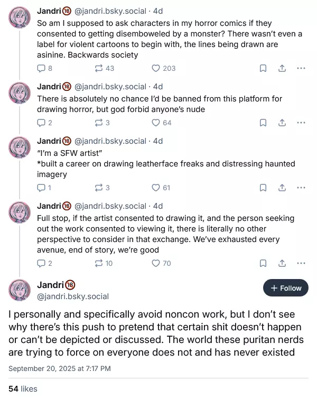Screen dimensions: 317x399
Task: Follow Jandri
Action: click(286, 288)
